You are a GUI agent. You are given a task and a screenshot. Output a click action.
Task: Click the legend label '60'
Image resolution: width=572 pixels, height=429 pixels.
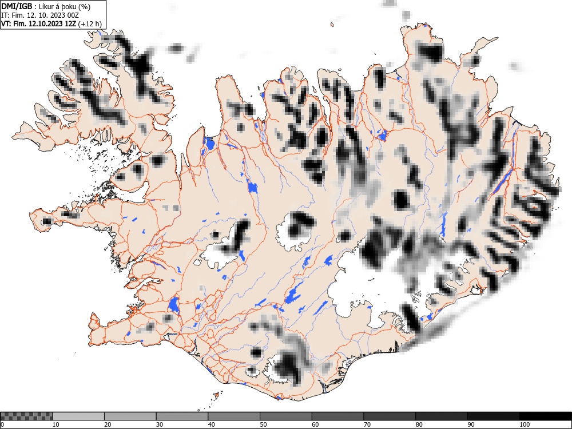click(x=315, y=424)
